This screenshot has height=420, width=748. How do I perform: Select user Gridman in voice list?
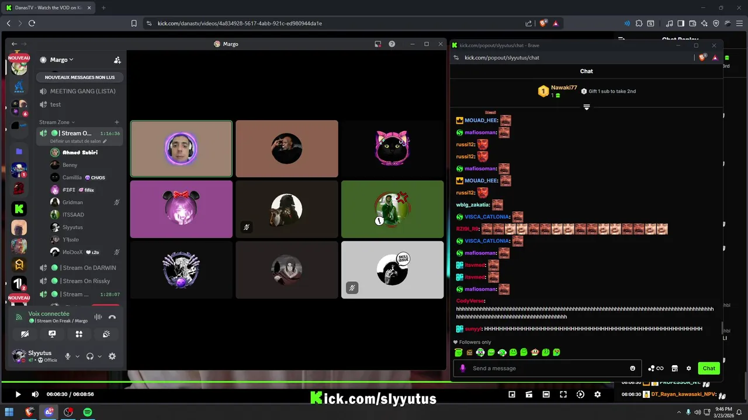click(x=79, y=202)
